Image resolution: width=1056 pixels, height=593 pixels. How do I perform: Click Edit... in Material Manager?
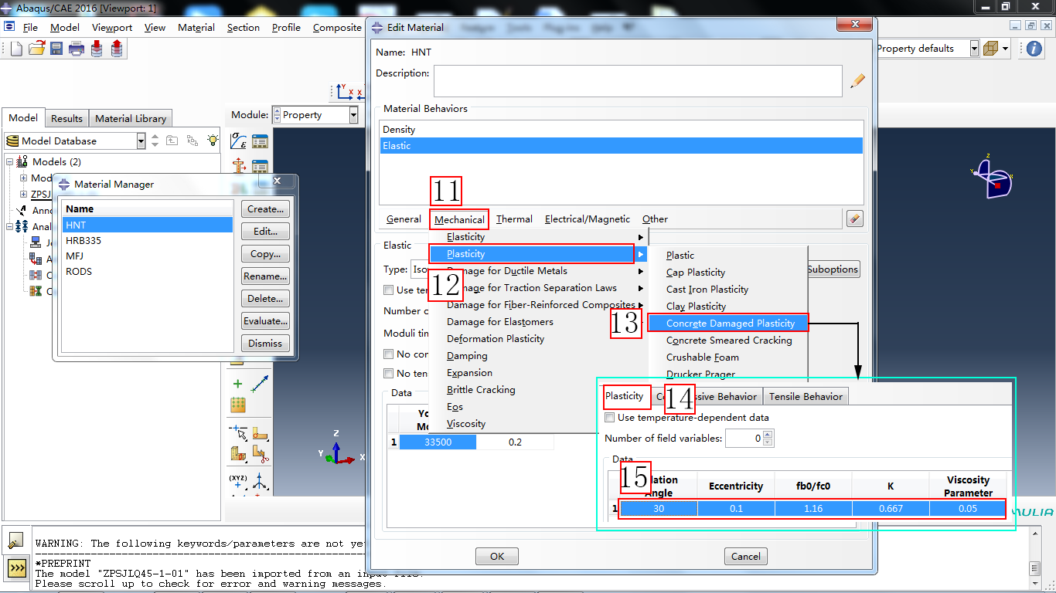coord(265,232)
